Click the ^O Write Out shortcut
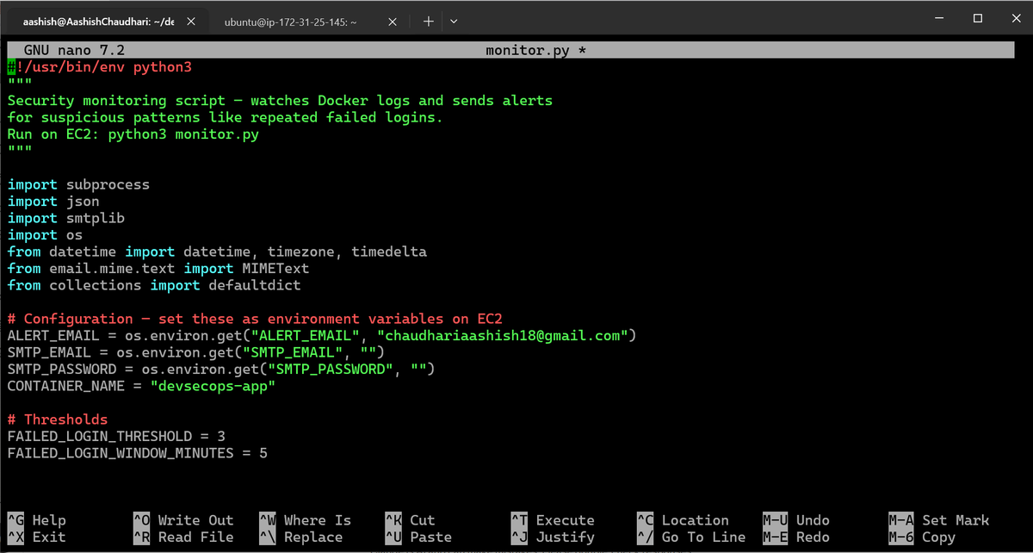This screenshot has width=1033, height=553. click(183, 520)
